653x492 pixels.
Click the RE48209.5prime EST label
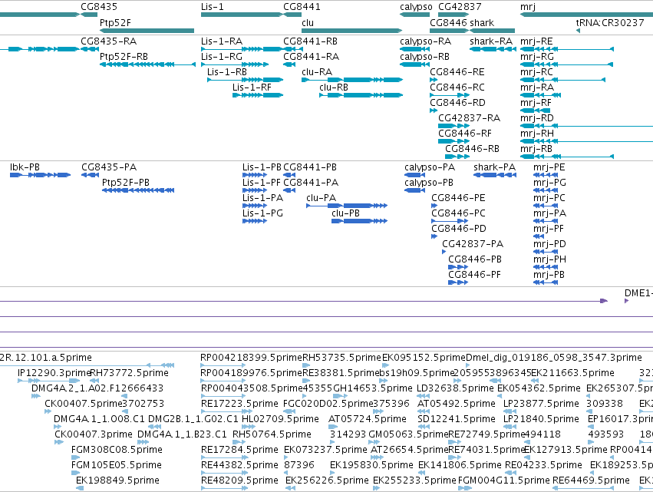pos(239,480)
